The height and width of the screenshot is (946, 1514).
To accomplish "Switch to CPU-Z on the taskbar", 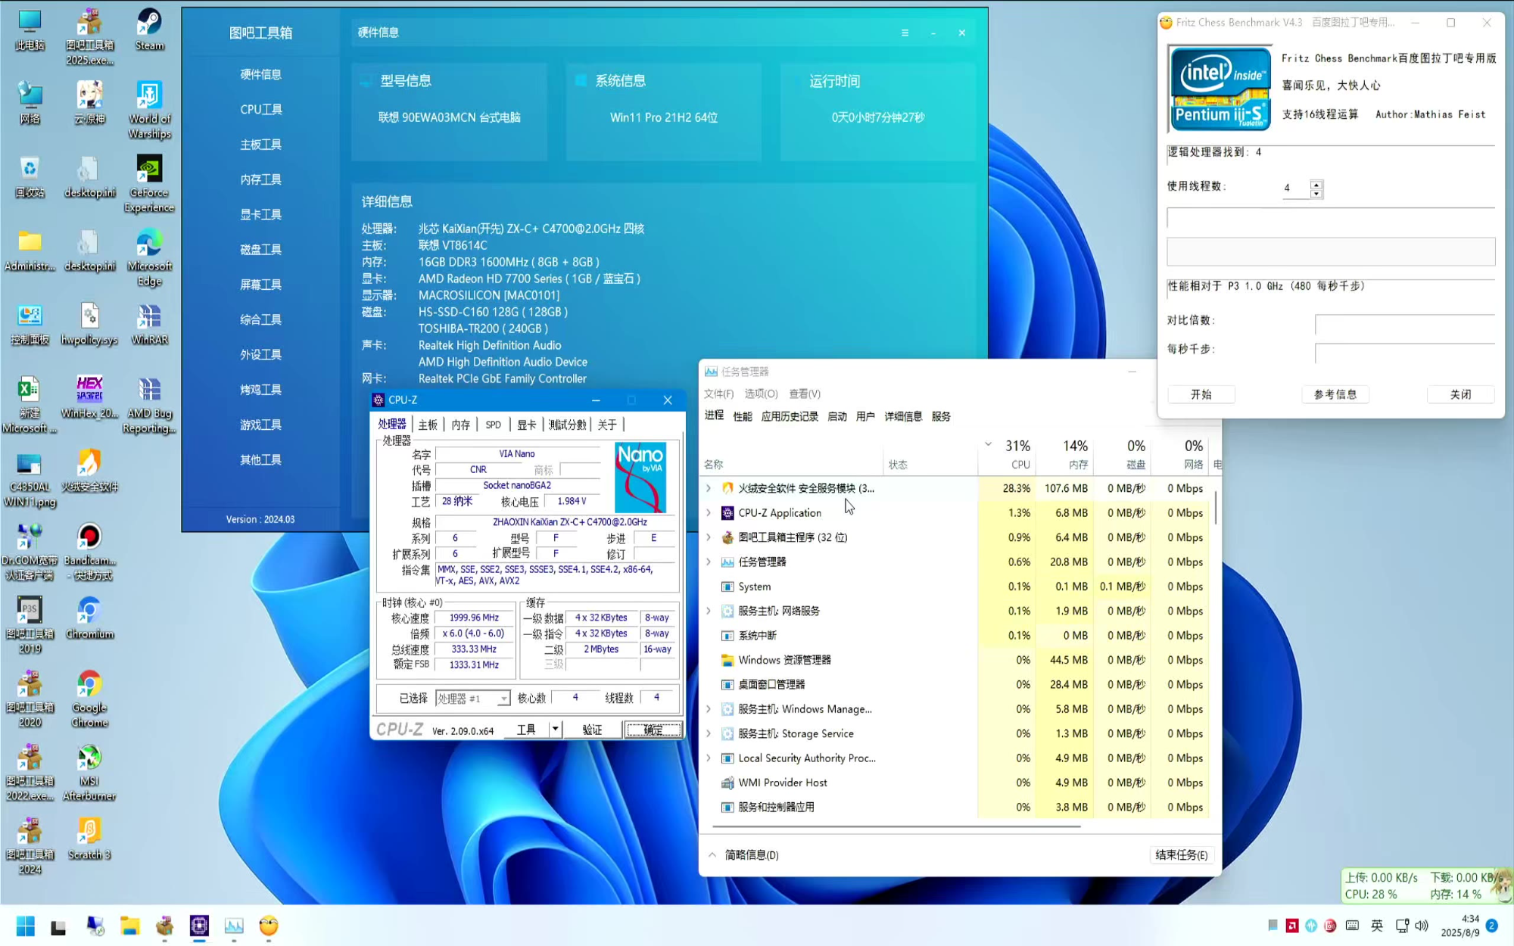I will point(199,926).
